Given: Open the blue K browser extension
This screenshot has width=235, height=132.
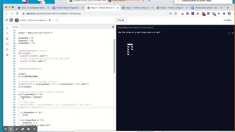Looking at the screenshot, I should click(187, 14).
